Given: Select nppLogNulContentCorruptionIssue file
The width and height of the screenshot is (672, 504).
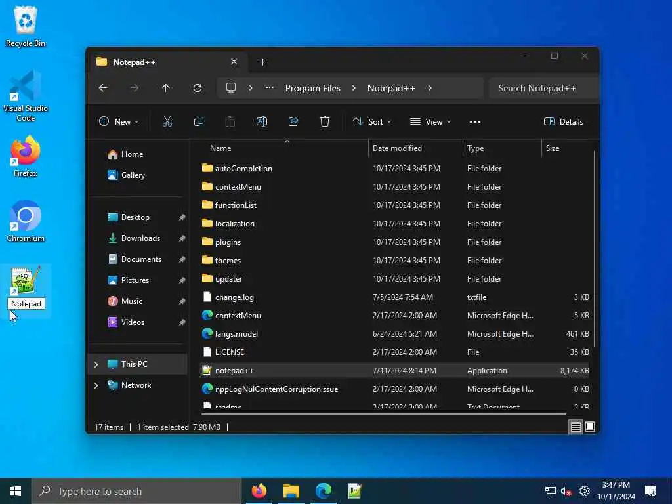Looking at the screenshot, I should [394, 389].
